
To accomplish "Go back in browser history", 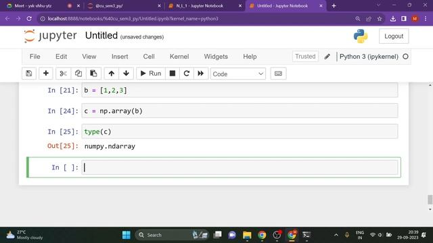I will [x=7, y=19].
